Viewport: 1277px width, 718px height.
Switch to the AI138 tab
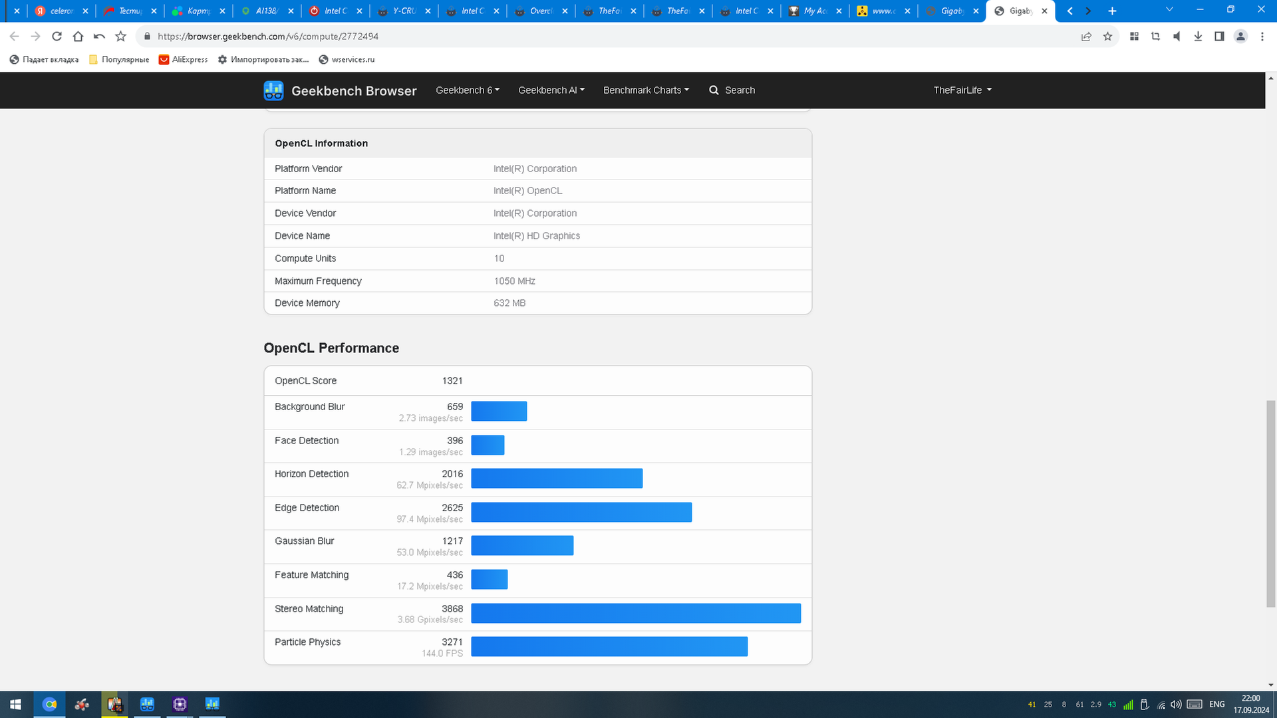point(266,11)
